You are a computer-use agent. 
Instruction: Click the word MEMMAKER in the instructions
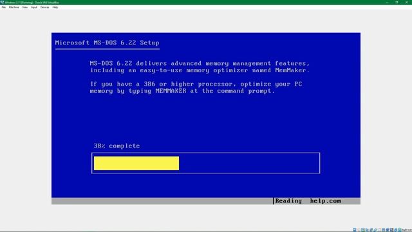[171, 91]
